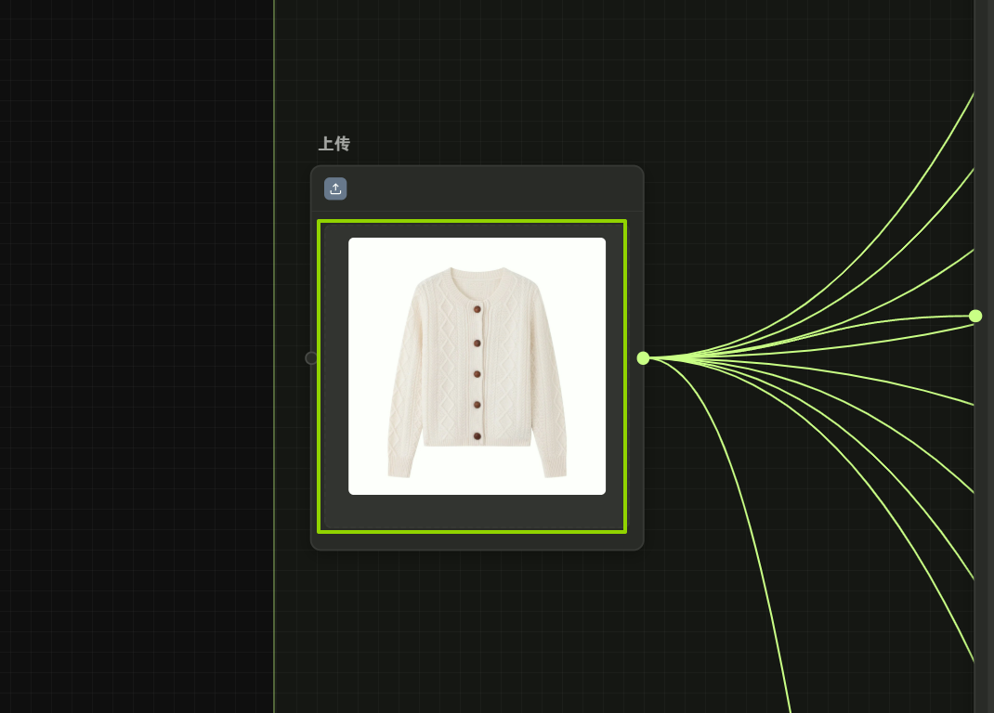This screenshot has width=994, height=713.
Task: Select the green port on right edge node
Action: [x=975, y=316]
